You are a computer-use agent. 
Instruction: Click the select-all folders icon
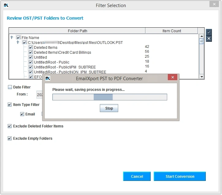(209, 32)
